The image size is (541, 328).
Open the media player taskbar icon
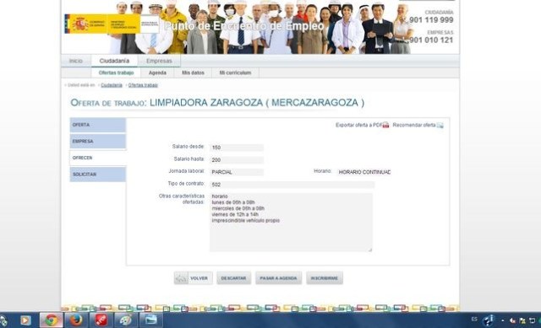click(25, 320)
